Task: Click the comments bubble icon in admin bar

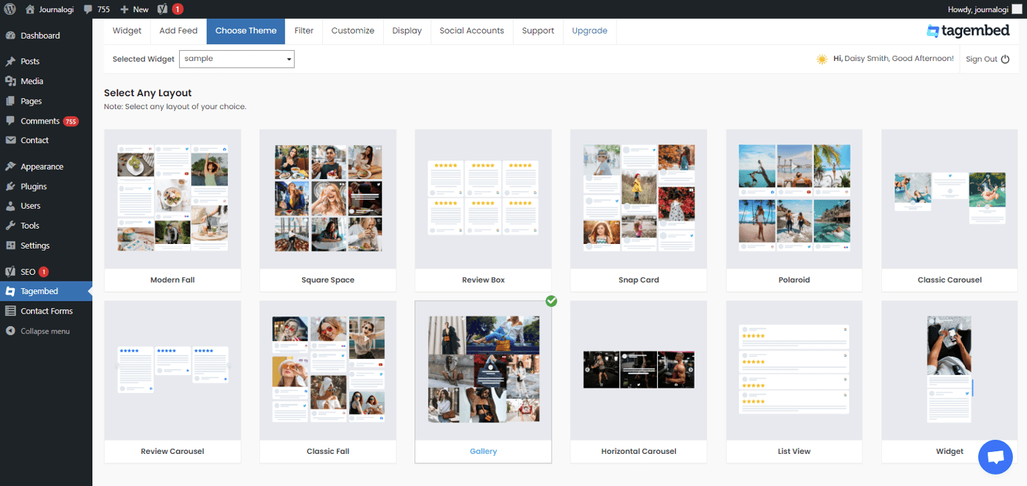Action: (x=88, y=9)
